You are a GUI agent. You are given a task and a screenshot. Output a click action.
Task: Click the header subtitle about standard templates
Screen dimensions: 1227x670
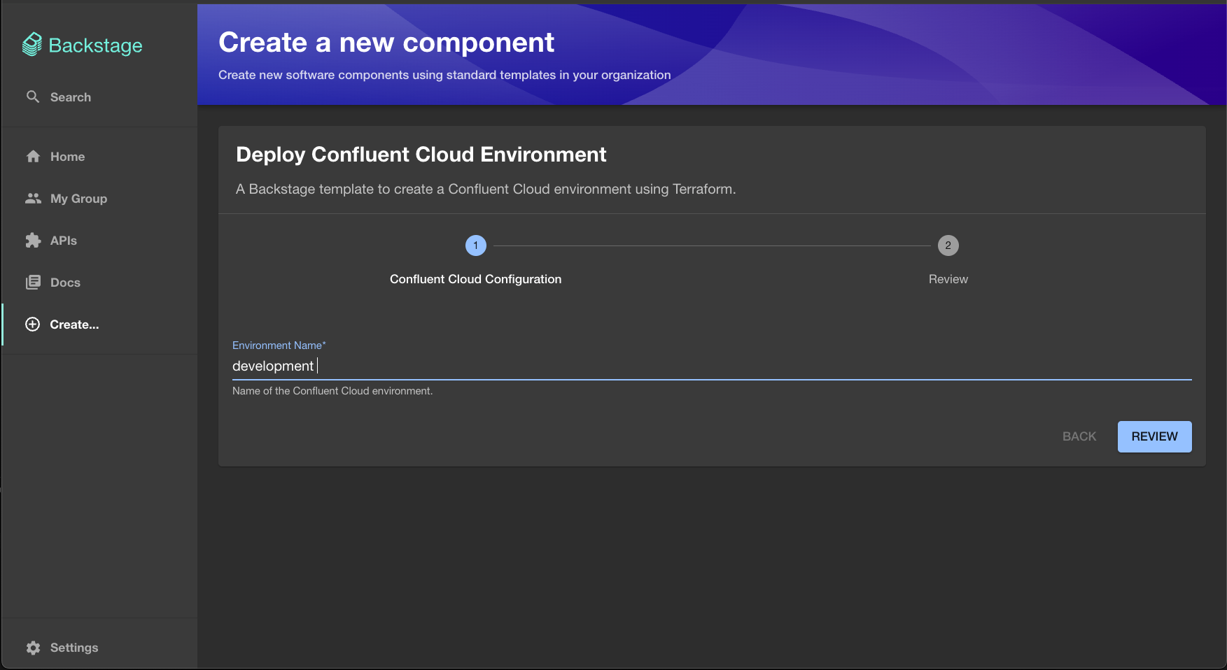(444, 75)
